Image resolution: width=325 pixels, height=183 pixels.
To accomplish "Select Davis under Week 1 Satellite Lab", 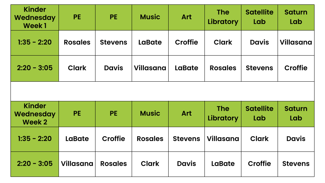I will pyautogui.click(x=259, y=42).
